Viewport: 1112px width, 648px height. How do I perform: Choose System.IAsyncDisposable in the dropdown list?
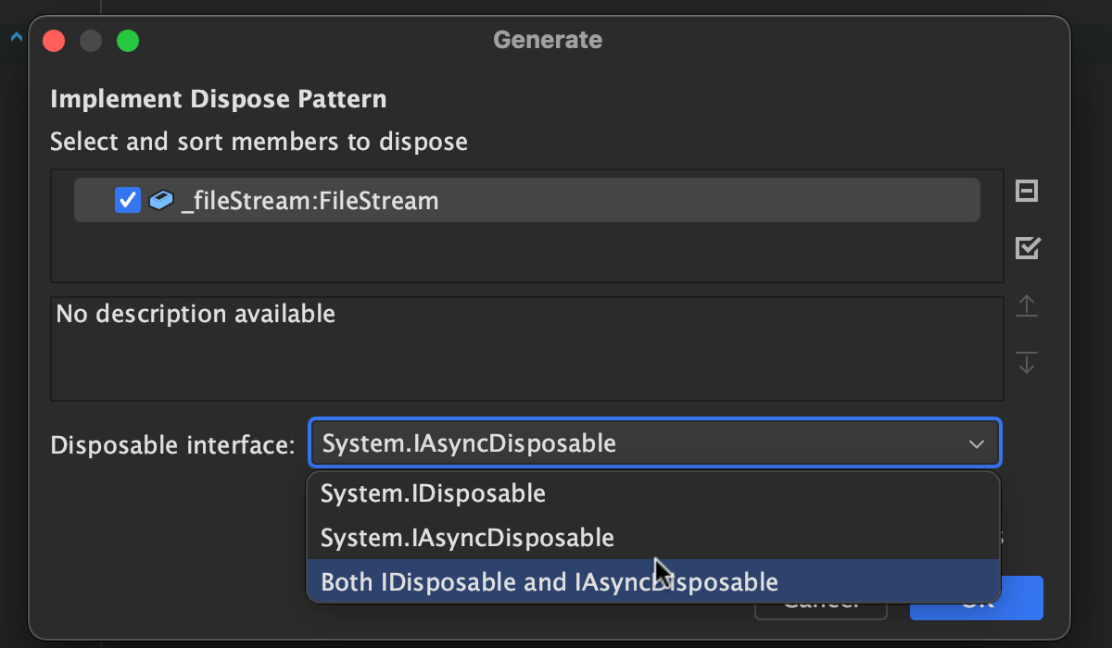467,538
